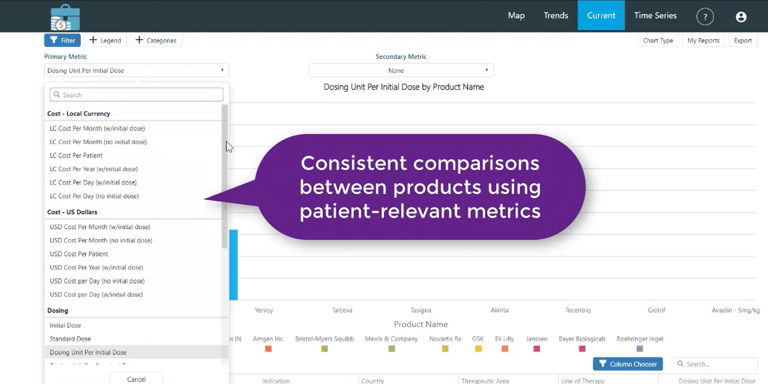Switch to the Map tab
Image resolution: width=768 pixels, height=384 pixels.
pyautogui.click(x=516, y=16)
